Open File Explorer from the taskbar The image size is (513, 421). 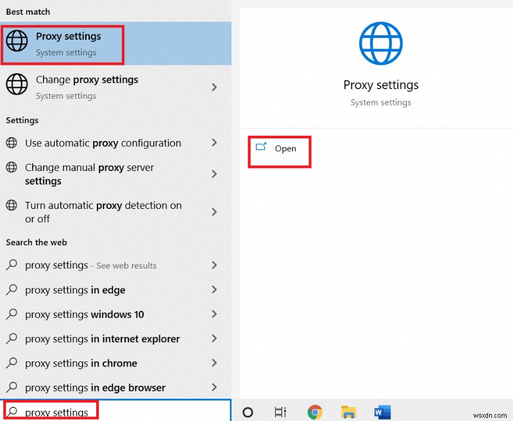349,412
